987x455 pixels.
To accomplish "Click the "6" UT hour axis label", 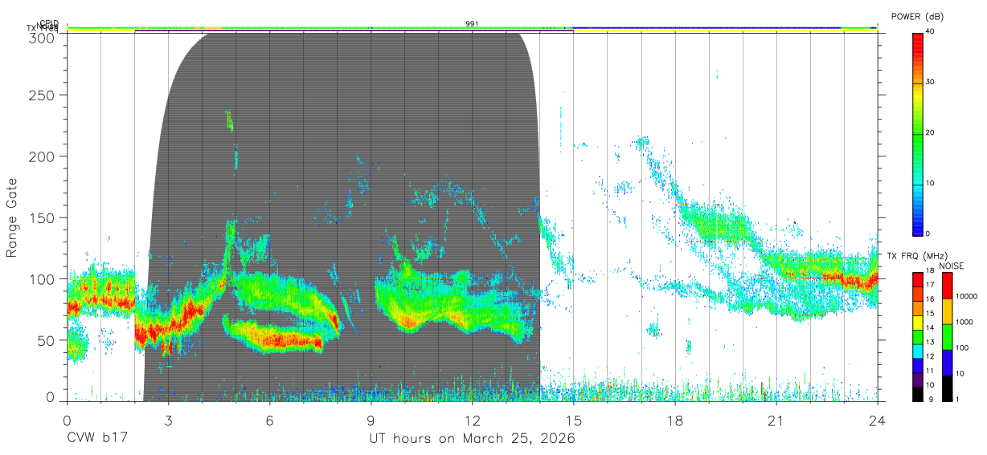I will [269, 420].
